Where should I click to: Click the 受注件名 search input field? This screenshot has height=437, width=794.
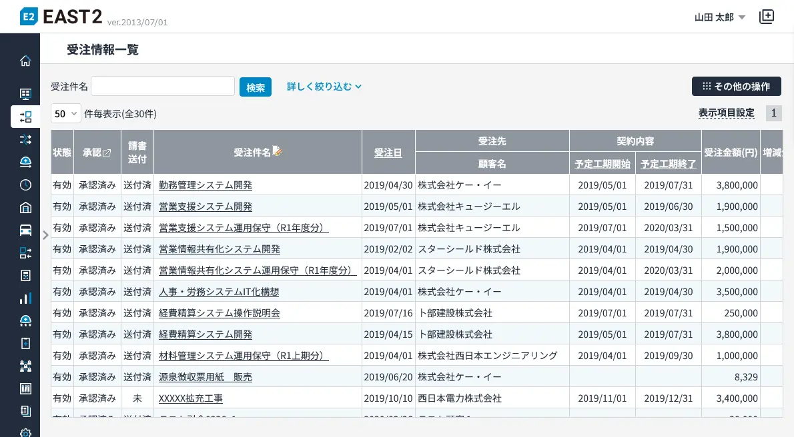(163, 86)
